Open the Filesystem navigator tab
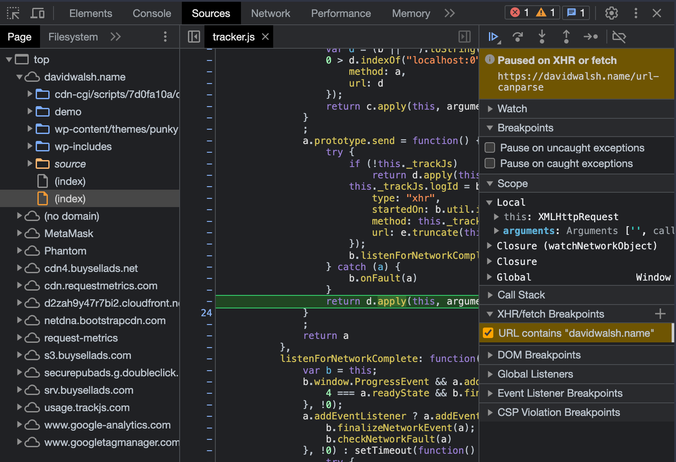676x462 pixels. tap(73, 37)
